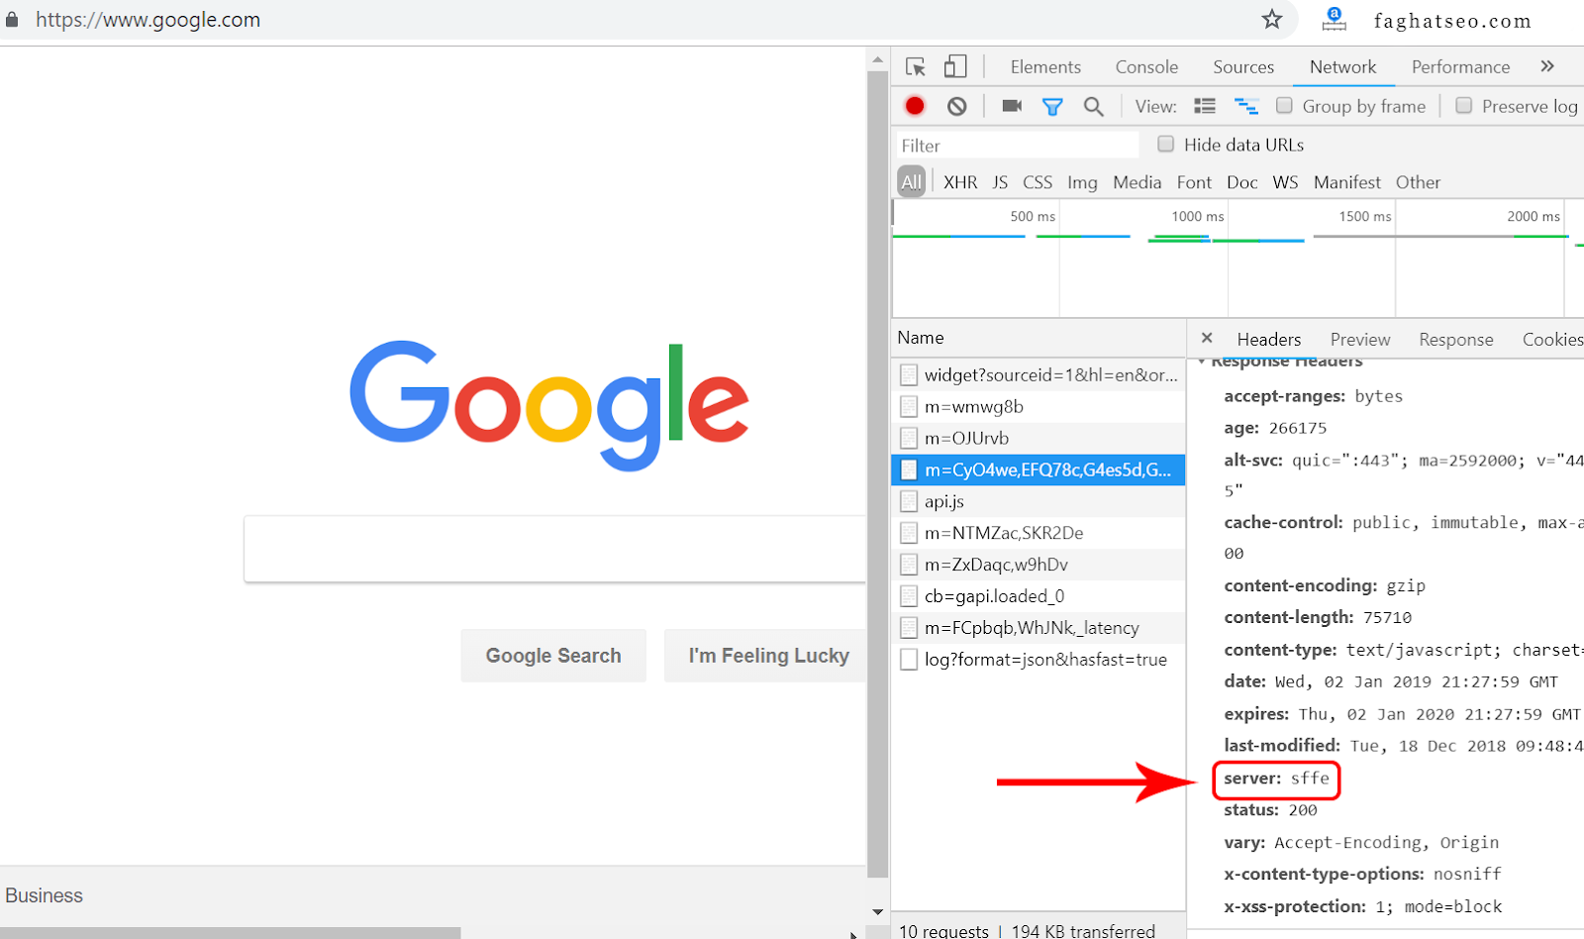Enable the Group by frame checkbox
This screenshot has width=1584, height=939.
coord(1284,105)
